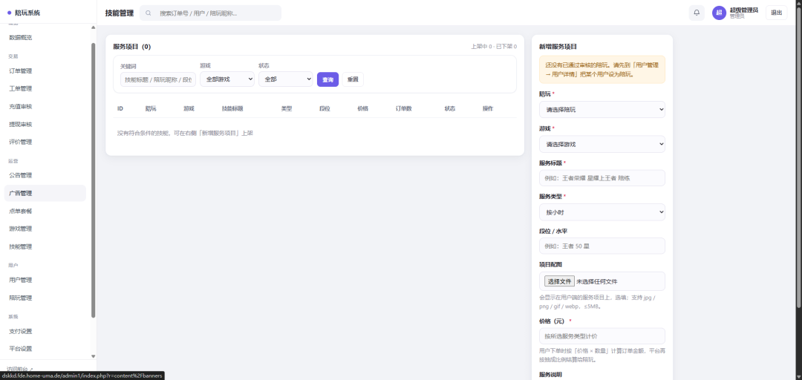Open 点单套餐 in sidebar
This screenshot has width=802, height=380.
point(45,211)
